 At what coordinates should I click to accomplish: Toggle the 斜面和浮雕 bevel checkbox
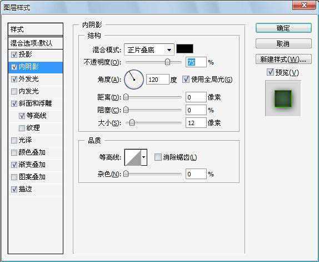pos(14,103)
